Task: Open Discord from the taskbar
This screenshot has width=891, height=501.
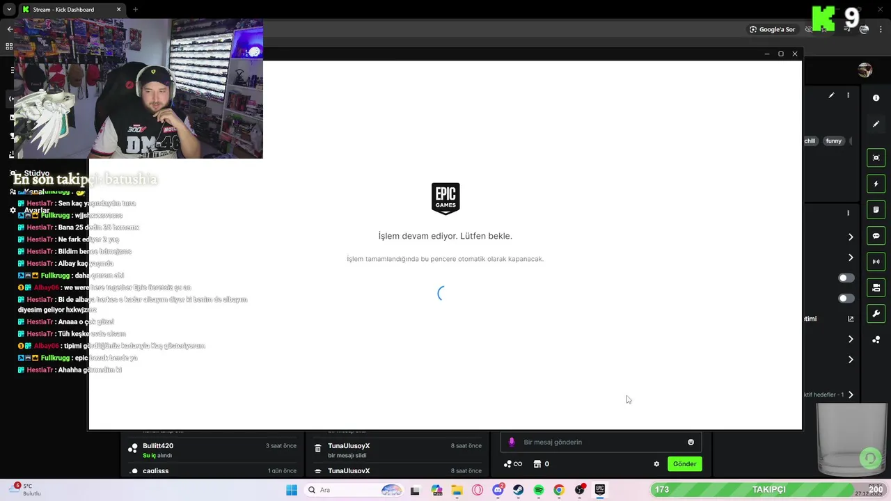Action: 498,490
